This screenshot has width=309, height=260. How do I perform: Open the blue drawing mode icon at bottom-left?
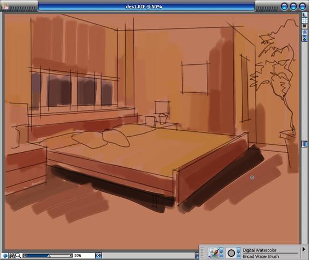point(5,256)
